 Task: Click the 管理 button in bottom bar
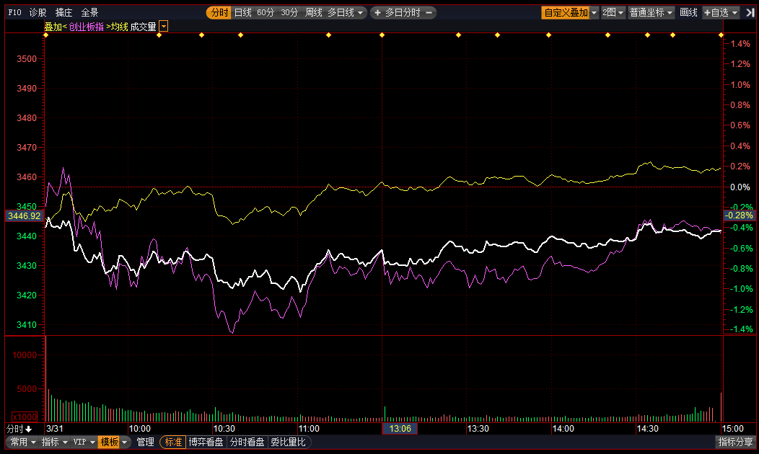pyautogui.click(x=146, y=442)
